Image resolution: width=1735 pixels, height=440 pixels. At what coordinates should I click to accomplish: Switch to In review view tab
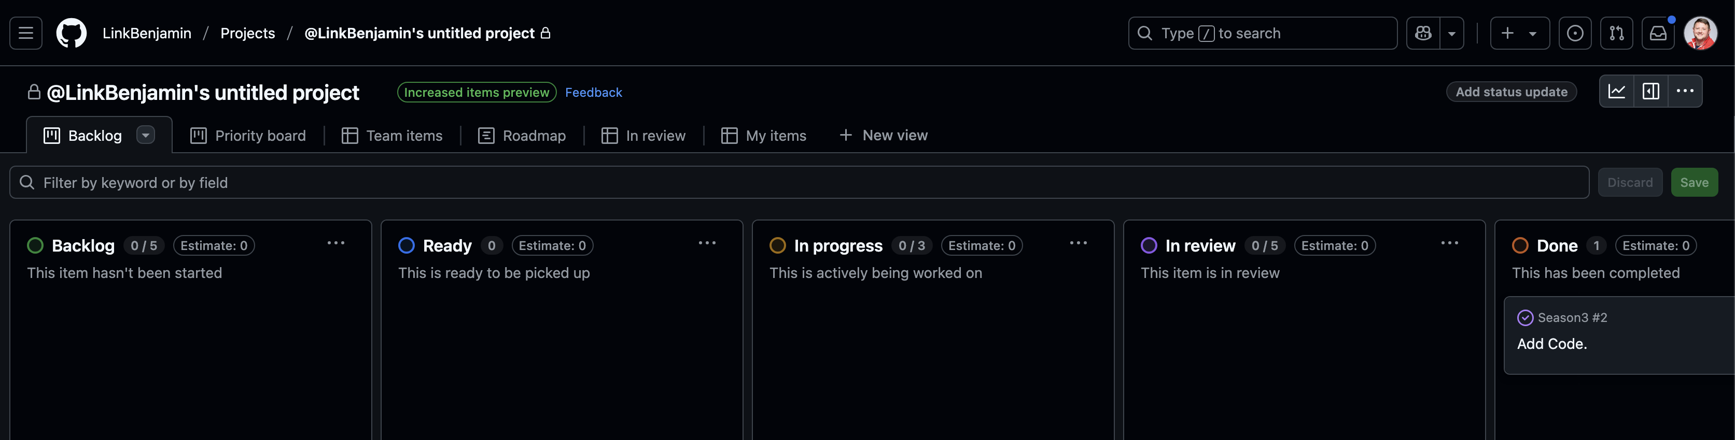pos(643,135)
